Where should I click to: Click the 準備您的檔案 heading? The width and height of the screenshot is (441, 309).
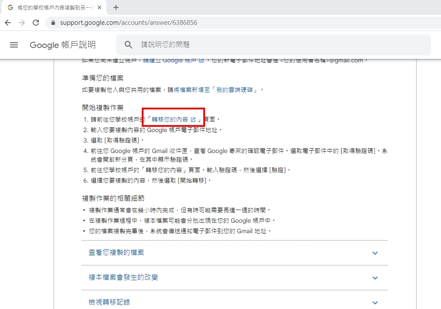click(103, 78)
